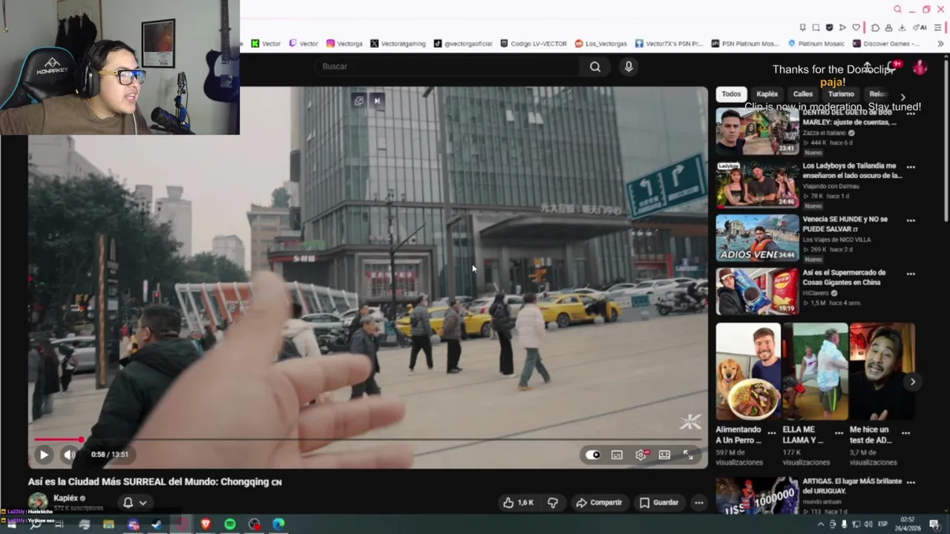Open options for Venecia SE HUNDE video
The height and width of the screenshot is (534, 950).
click(x=911, y=220)
